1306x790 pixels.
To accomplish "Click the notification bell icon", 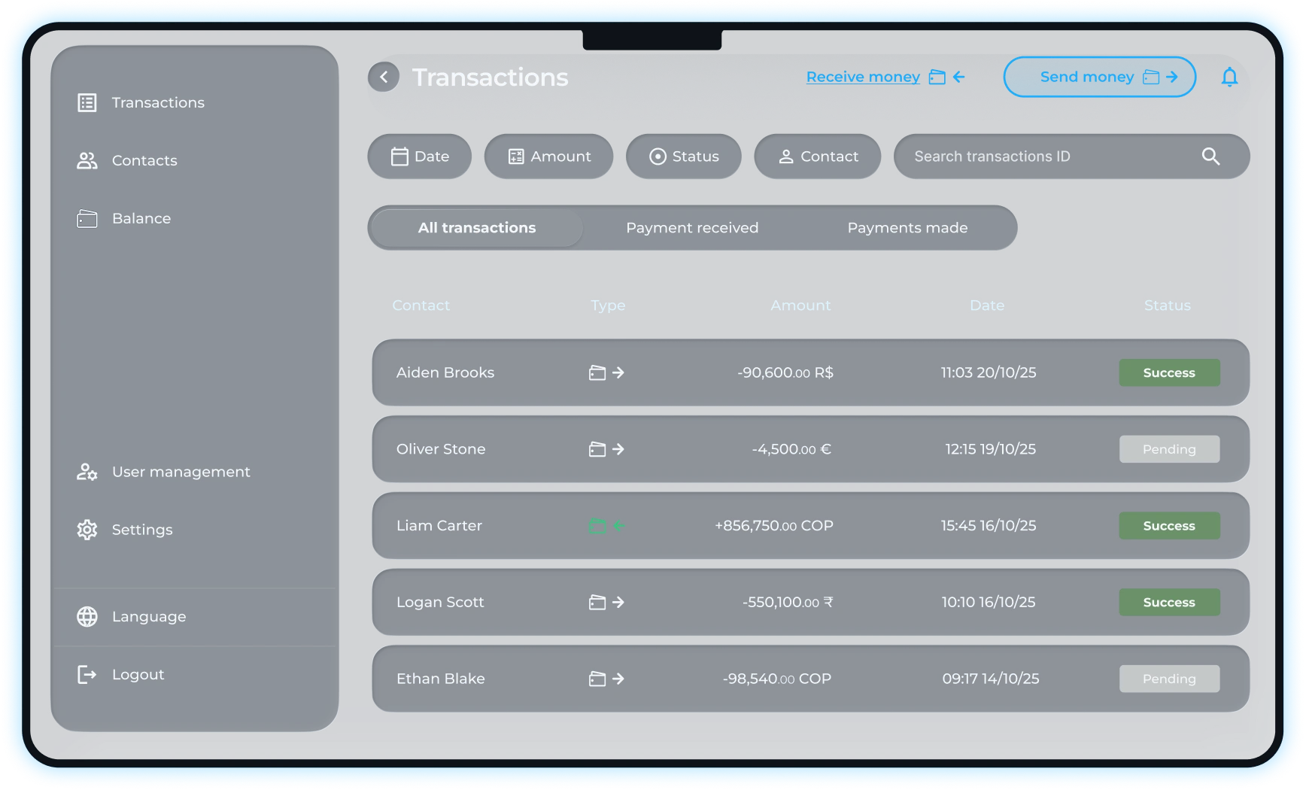I will tap(1229, 77).
